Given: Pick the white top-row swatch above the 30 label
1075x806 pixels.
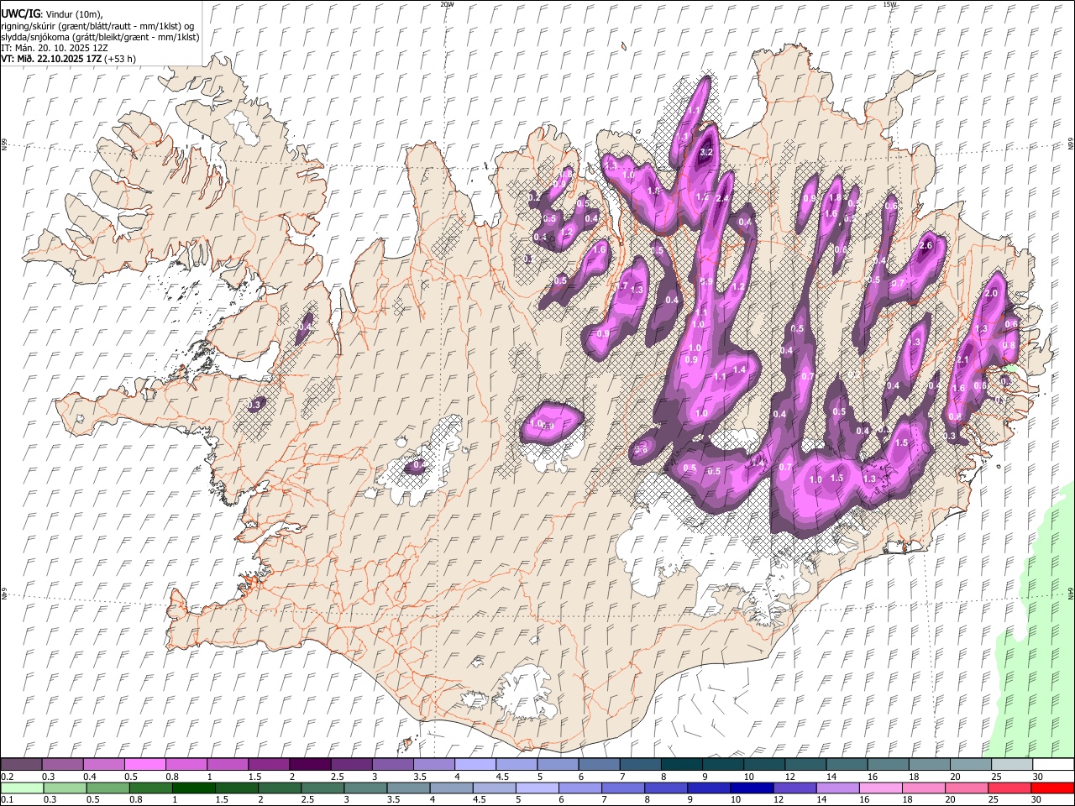Looking at the screenshot, I should (x=1053, y=764).
